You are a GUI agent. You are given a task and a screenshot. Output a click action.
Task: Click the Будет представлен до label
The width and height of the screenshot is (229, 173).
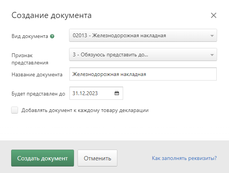tap(38, 94)
